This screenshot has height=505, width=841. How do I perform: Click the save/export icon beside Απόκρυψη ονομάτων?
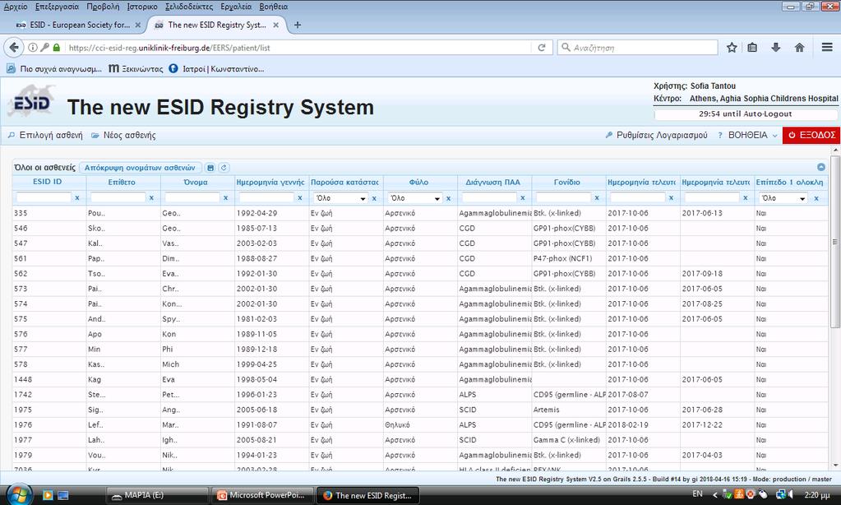(210, 168)
